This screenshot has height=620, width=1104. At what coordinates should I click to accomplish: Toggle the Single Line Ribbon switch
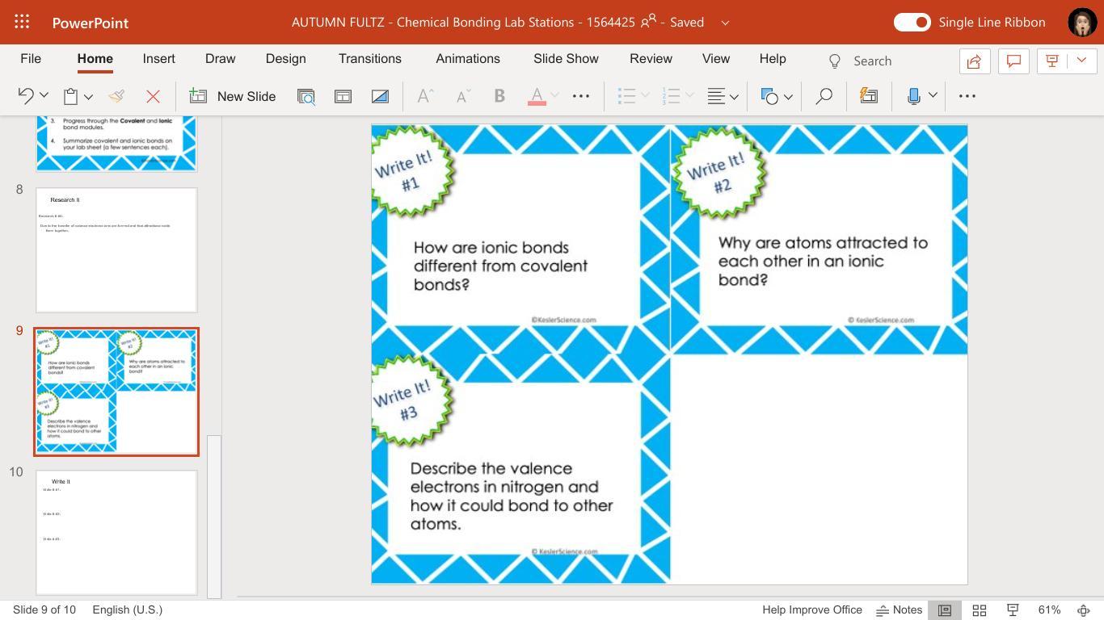pos(912,22)
